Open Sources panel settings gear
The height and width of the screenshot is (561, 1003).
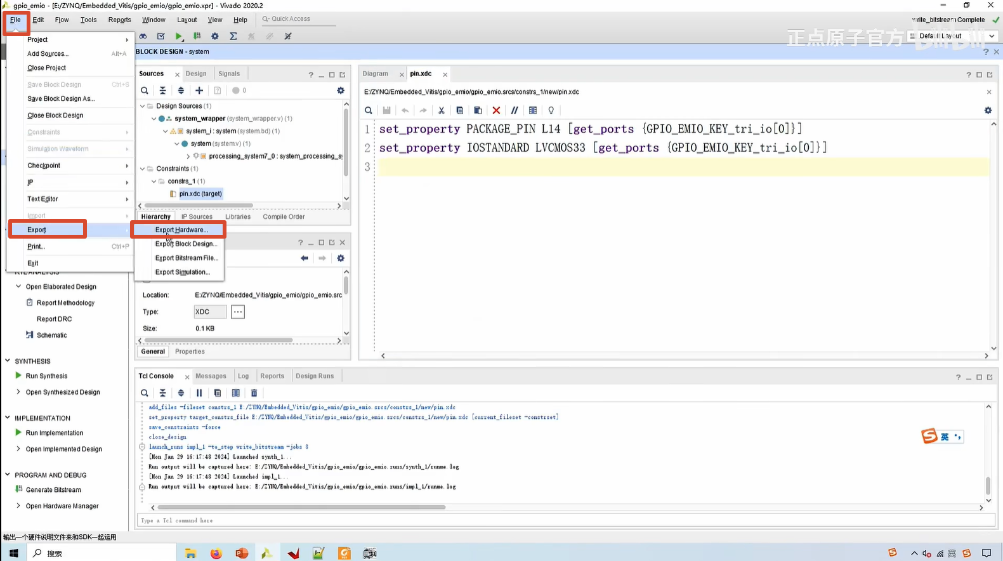(x=341, y=91)
